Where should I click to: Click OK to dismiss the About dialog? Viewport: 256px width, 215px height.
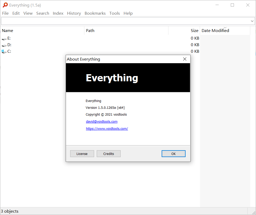click(173, 154)
